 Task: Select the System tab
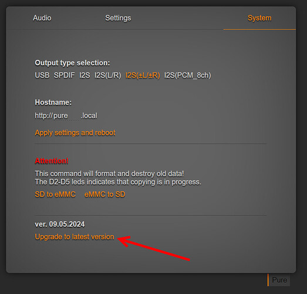(x=259, y=18)
